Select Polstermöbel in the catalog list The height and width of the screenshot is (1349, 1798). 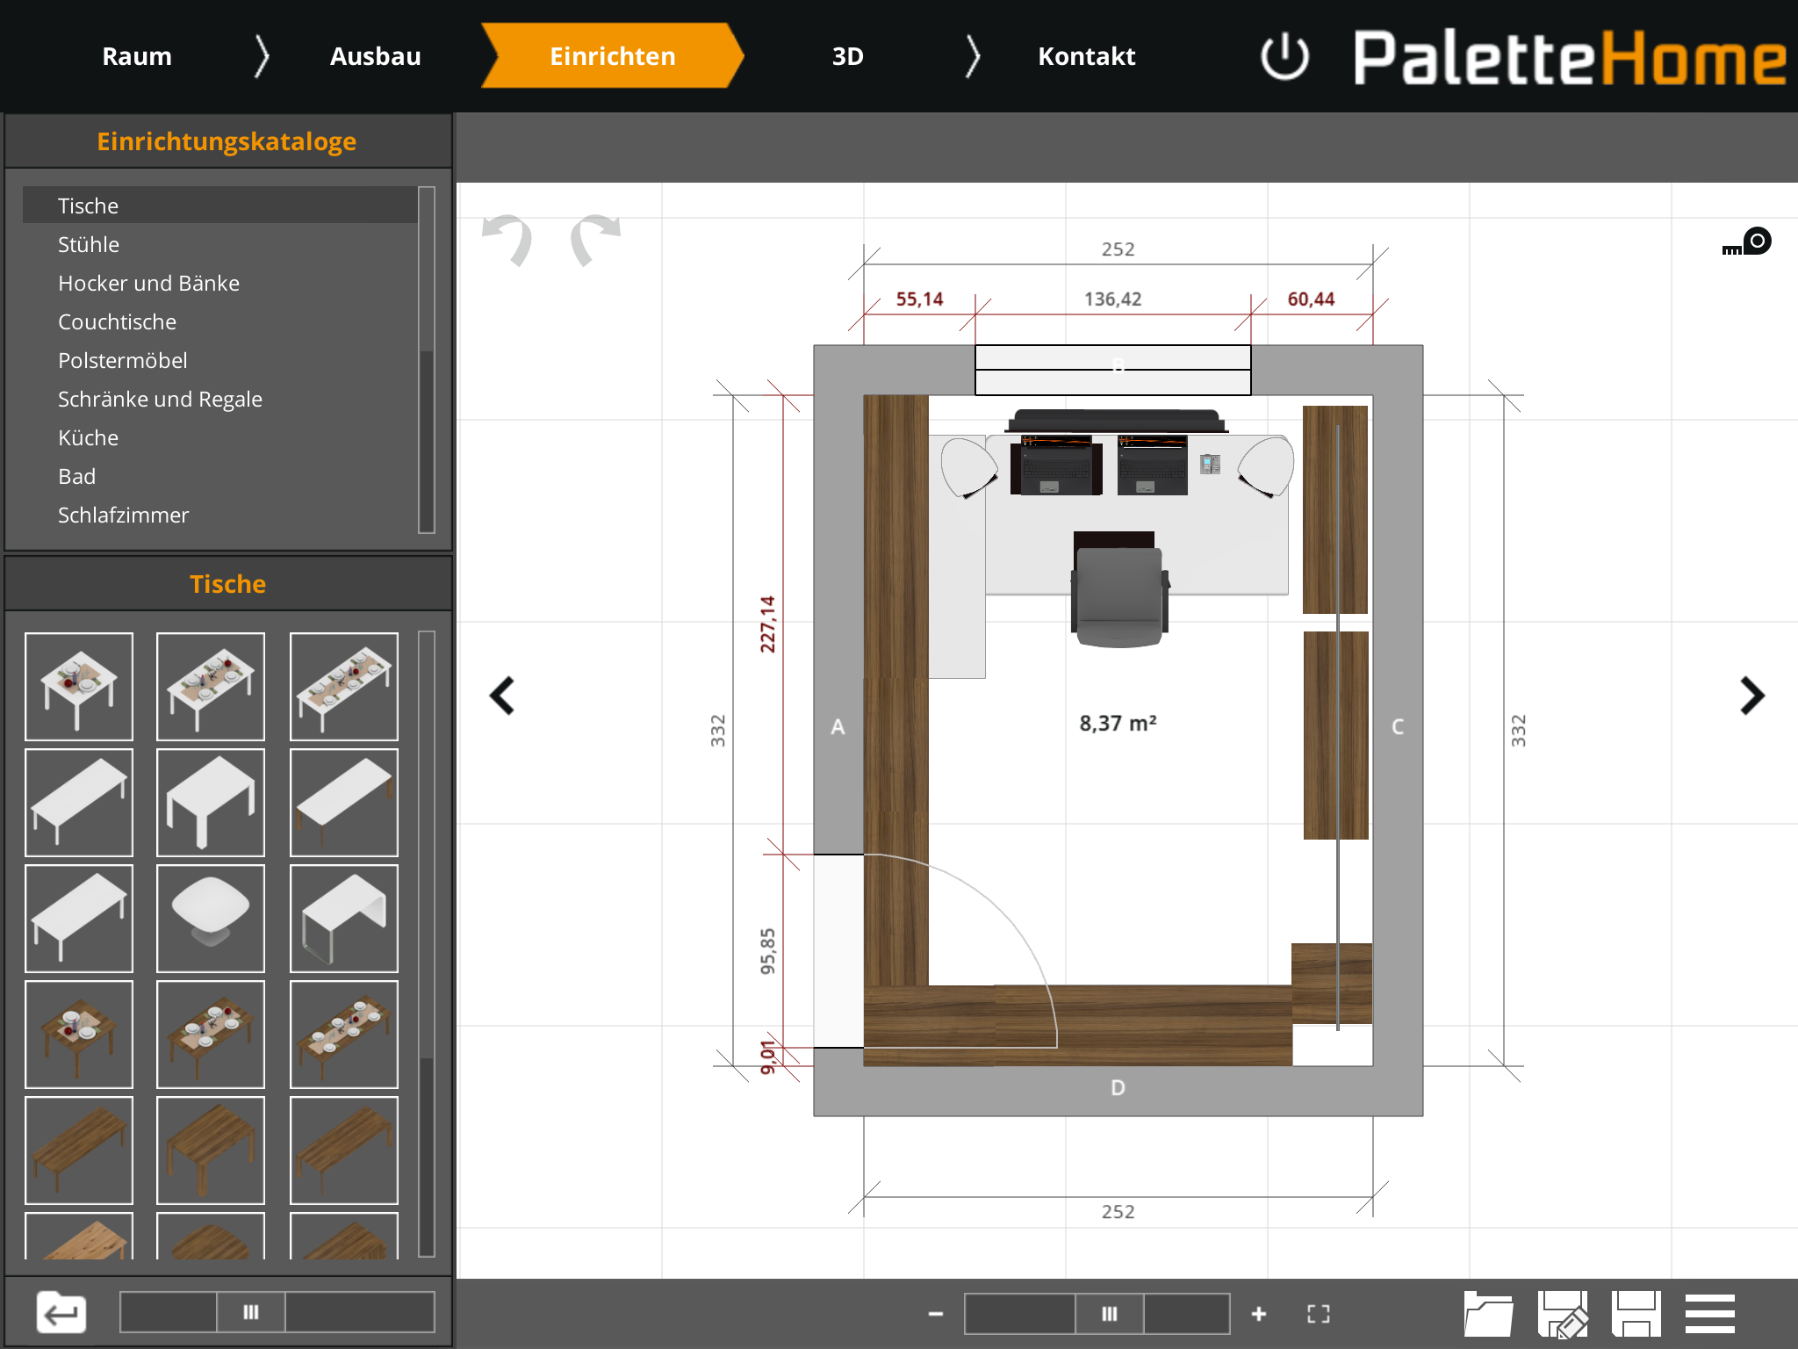[x=123, y=361]
